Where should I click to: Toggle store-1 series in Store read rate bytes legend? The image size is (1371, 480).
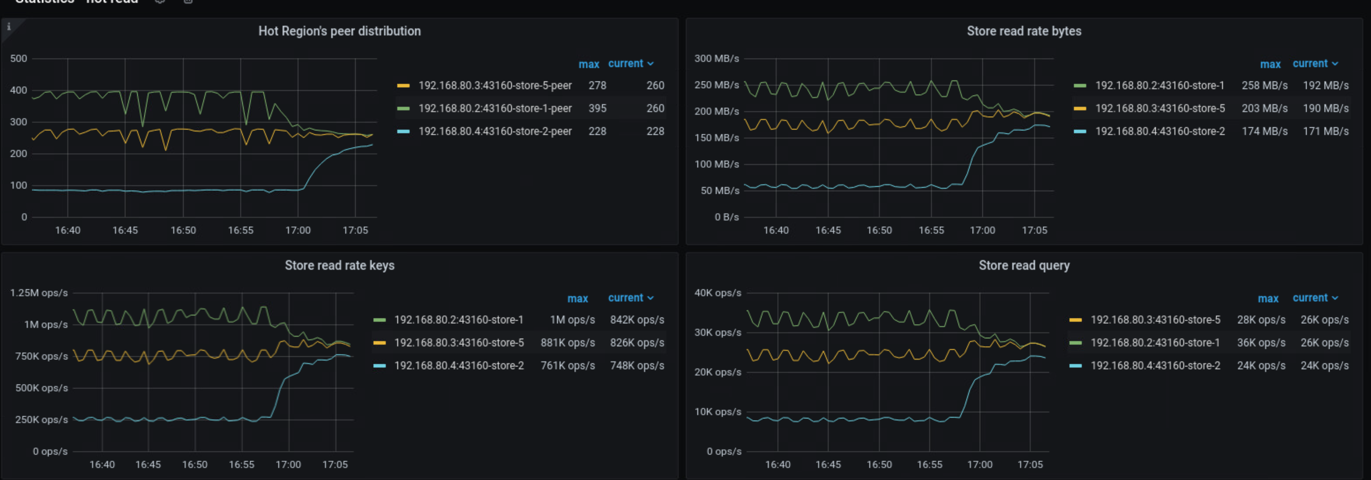coord(1159,85)
